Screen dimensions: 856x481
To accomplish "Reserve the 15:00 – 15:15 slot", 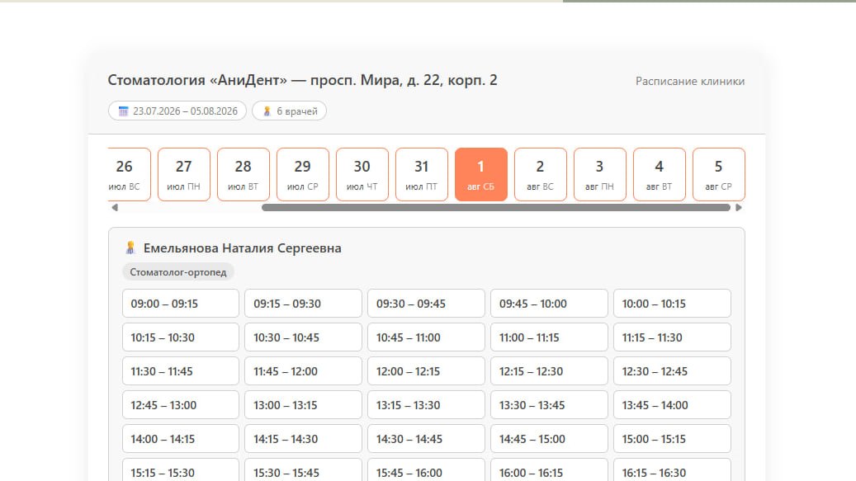I will [x=672, y=438].
